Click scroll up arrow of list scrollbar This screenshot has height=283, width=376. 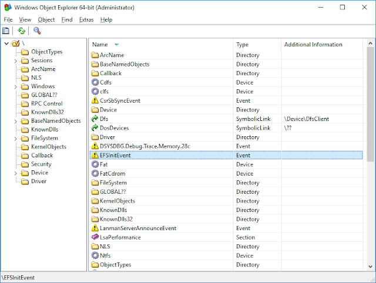pos(370,43)
